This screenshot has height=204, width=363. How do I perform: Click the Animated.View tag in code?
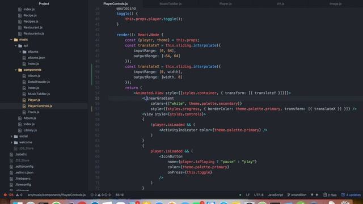[150, 93]
